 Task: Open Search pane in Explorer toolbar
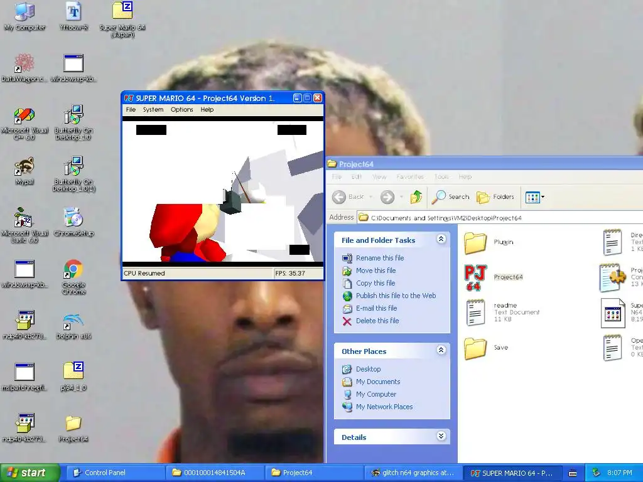[450, 197]
